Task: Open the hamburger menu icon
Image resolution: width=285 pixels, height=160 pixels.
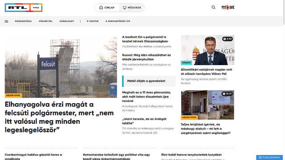Action: (x=6, y=21)
